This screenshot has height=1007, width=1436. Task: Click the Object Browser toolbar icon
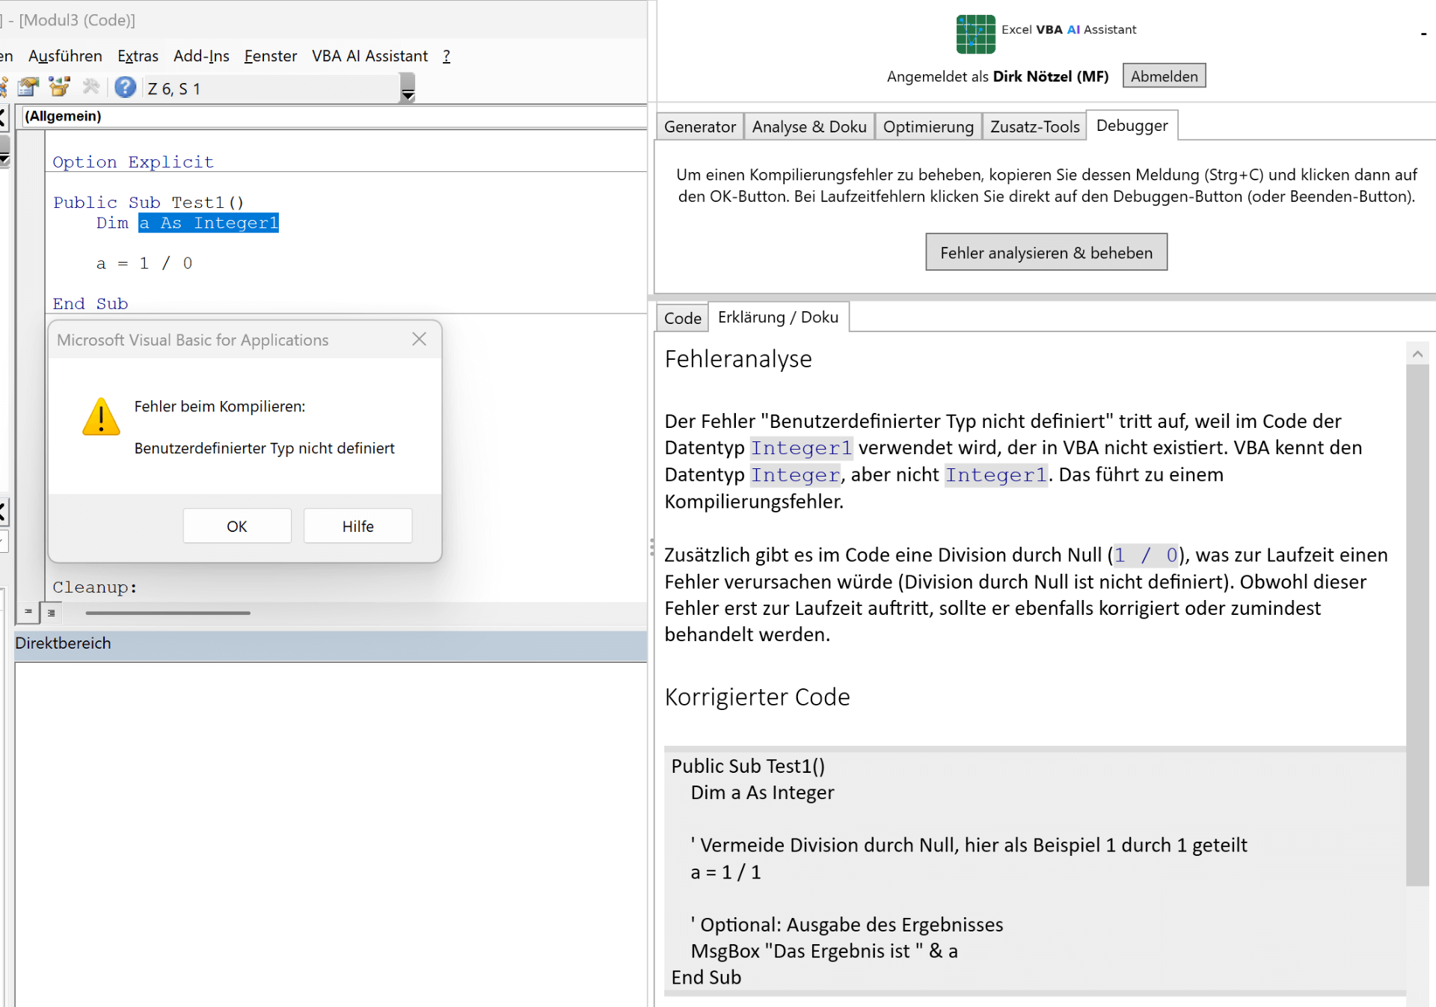coord(59,88)
